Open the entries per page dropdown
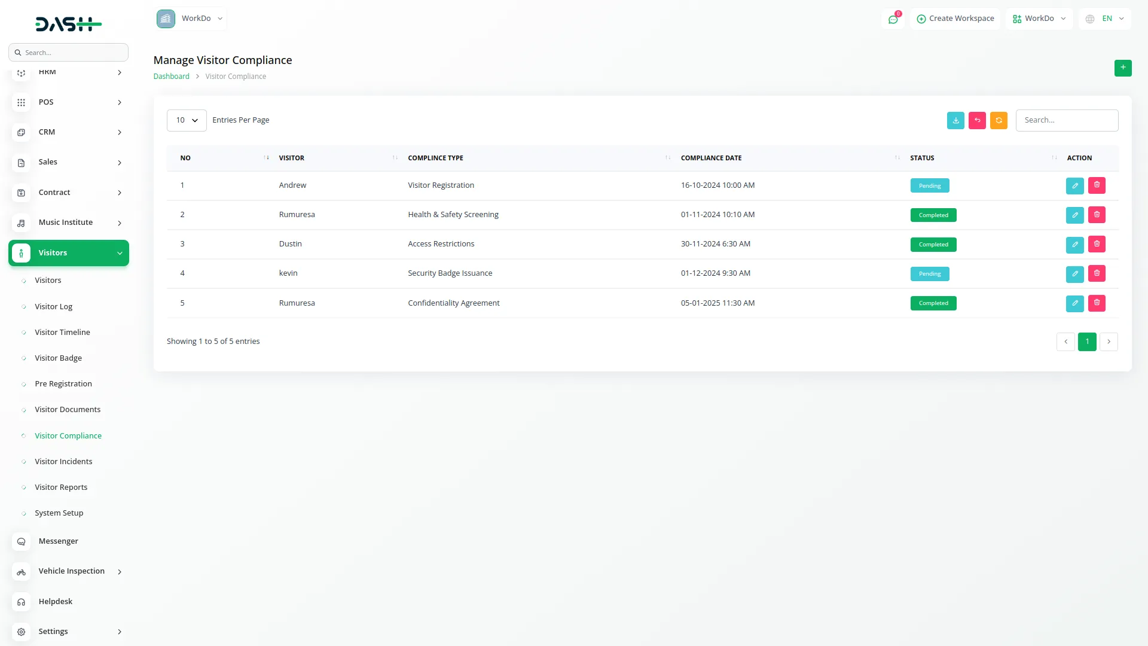This screenshot has width=1148, height=646. click(x=187, y=120)
